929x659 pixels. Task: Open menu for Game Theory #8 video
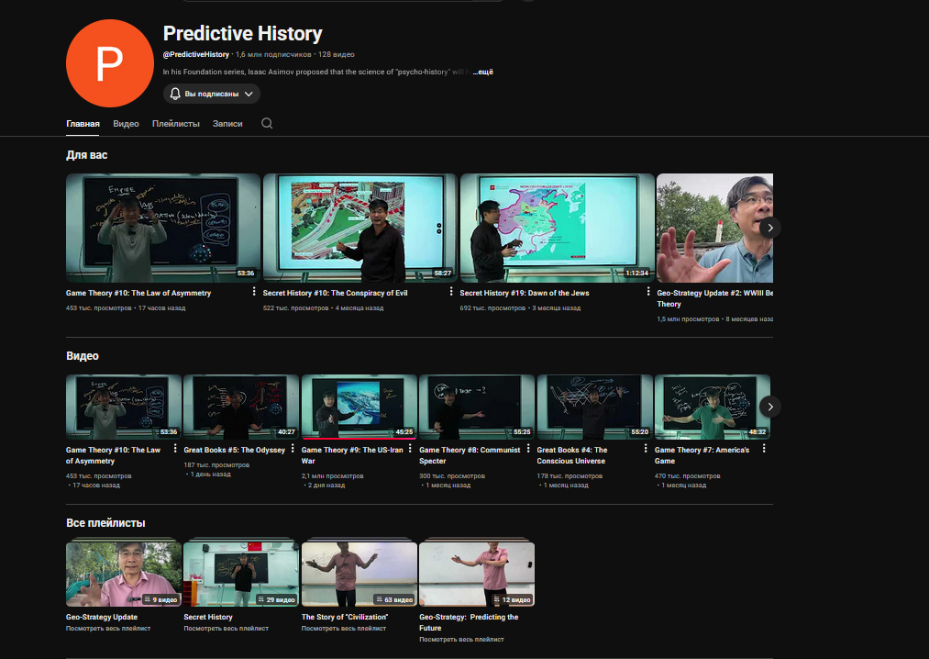(x=528, y=449)
